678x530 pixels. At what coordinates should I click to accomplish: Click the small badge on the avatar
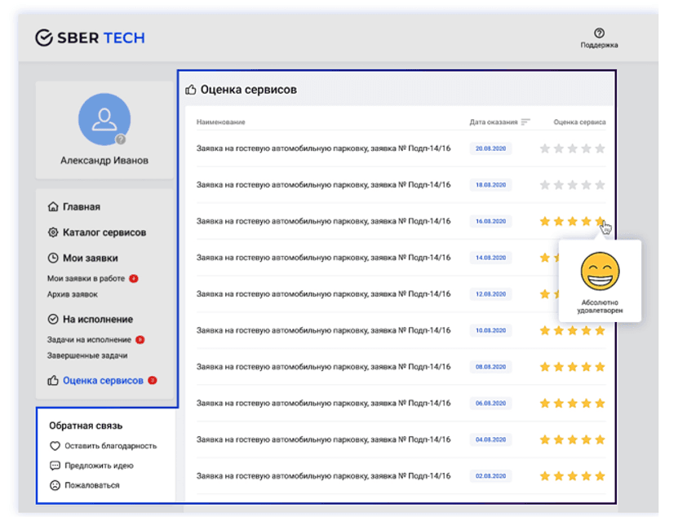[122, 139]
